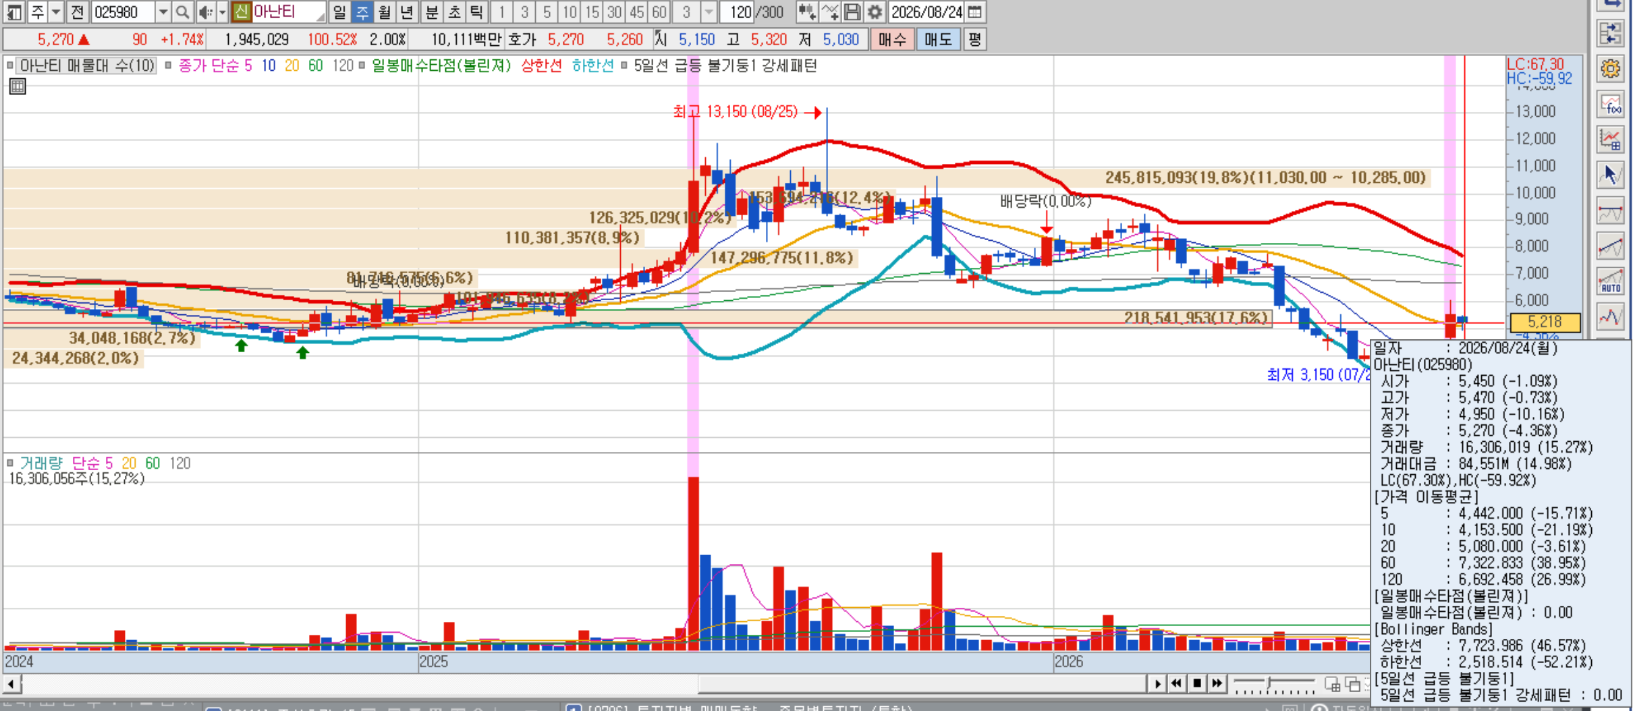Viewport: 1633px width, 711px height.
Task: Open the dropdown arrow next to 주
Action: [x=57, y=12]
